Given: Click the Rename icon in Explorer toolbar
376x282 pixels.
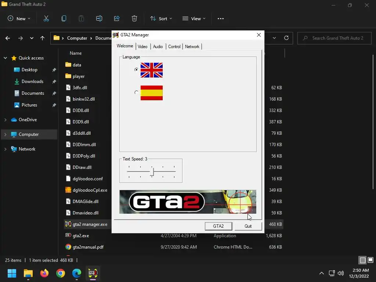Looking at the screenshot, I should click(99, 18).
